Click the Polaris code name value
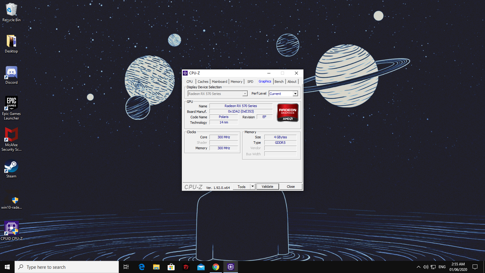The width and height of the screenshot is (485, 273). coord(224,117)
